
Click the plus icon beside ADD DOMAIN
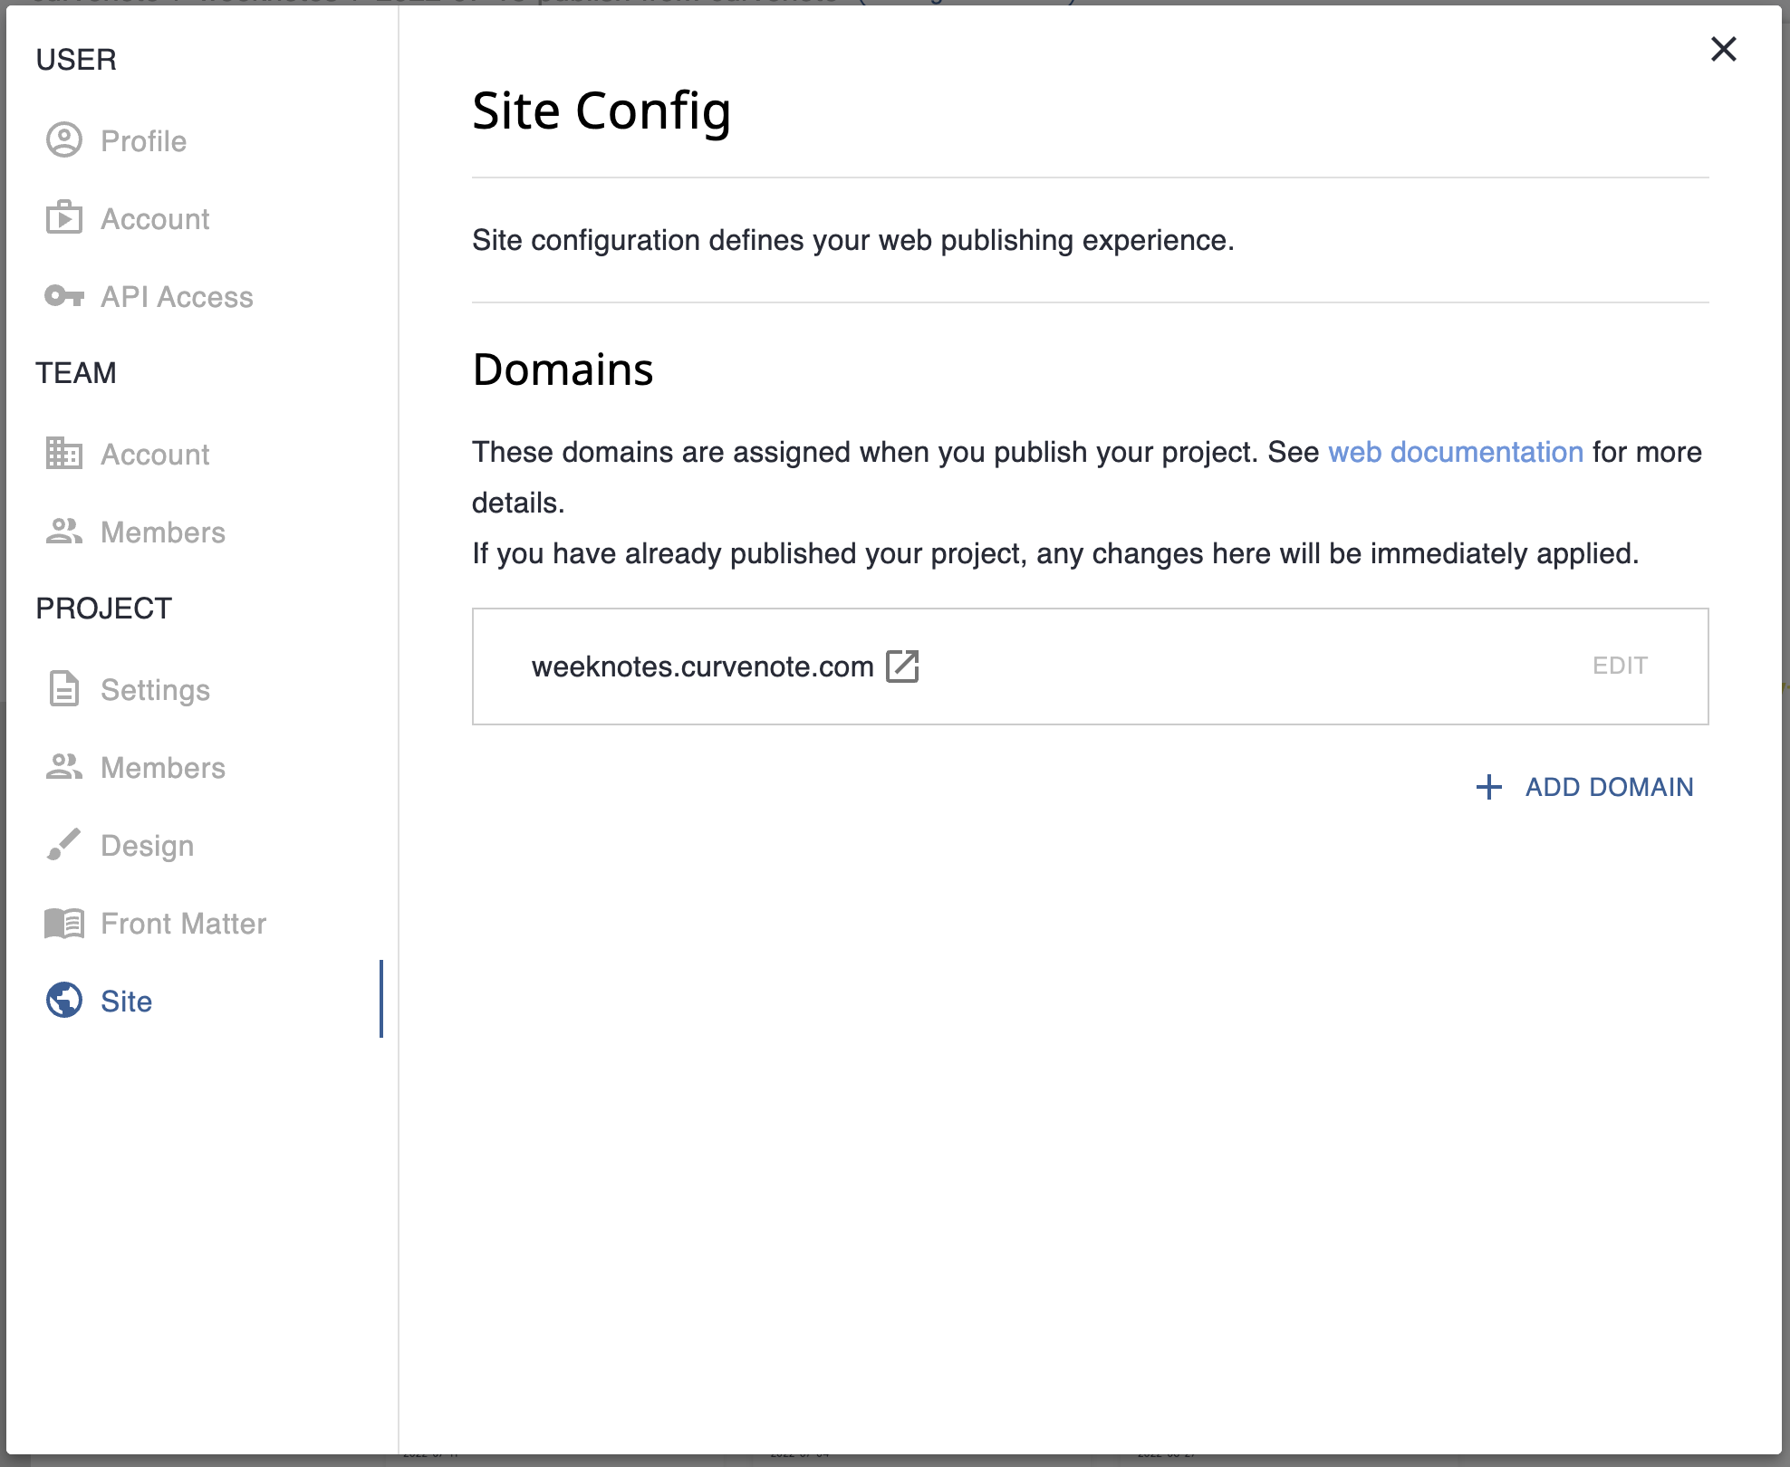(1488, 786)
